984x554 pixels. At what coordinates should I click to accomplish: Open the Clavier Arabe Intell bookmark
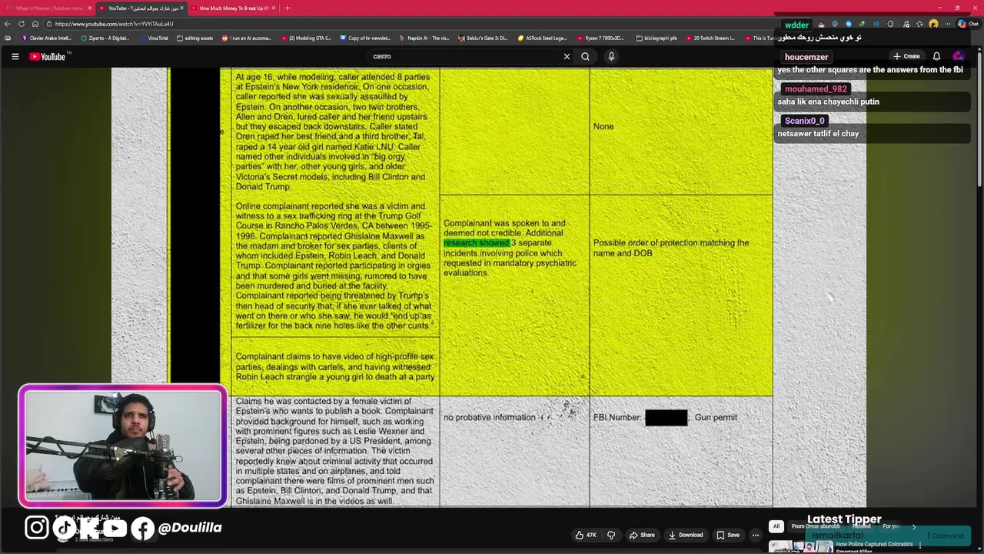coord(46,38)
